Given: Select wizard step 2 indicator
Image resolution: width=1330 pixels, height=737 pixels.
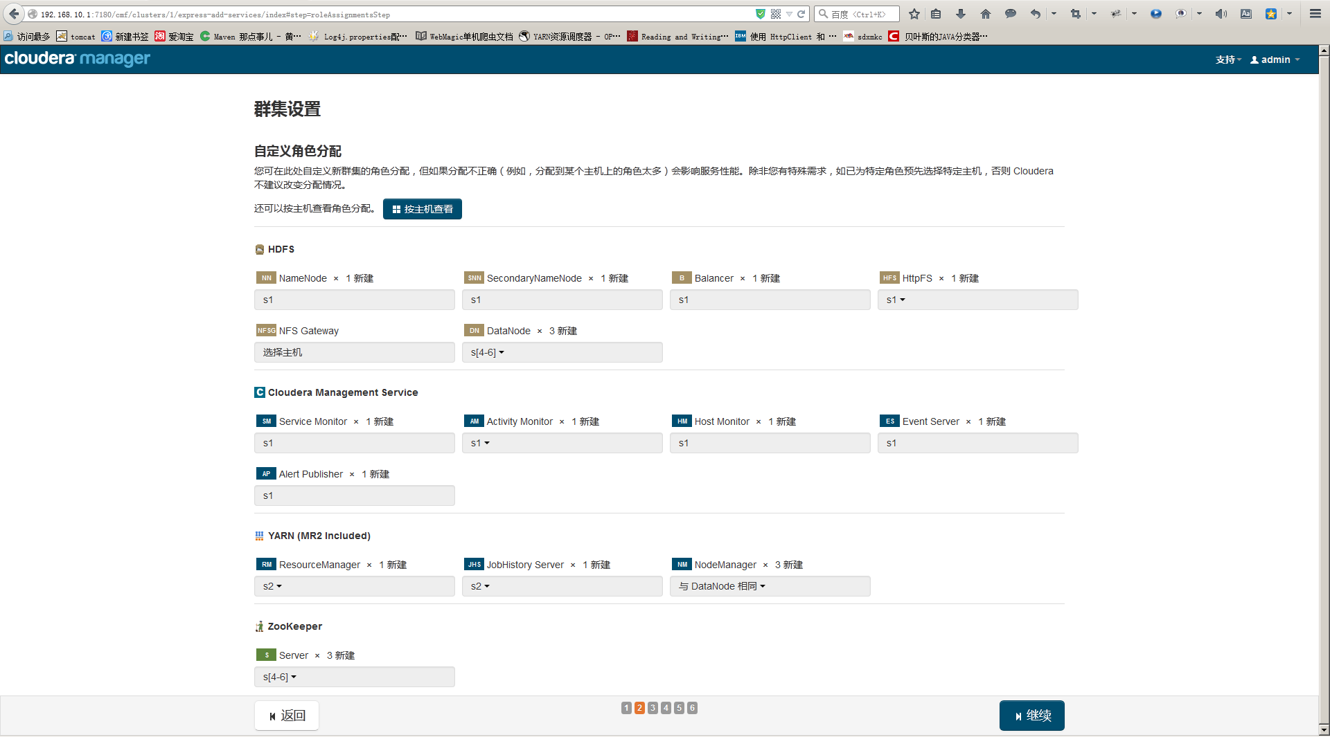Looking at the screenshot, I should click(639, 708).
